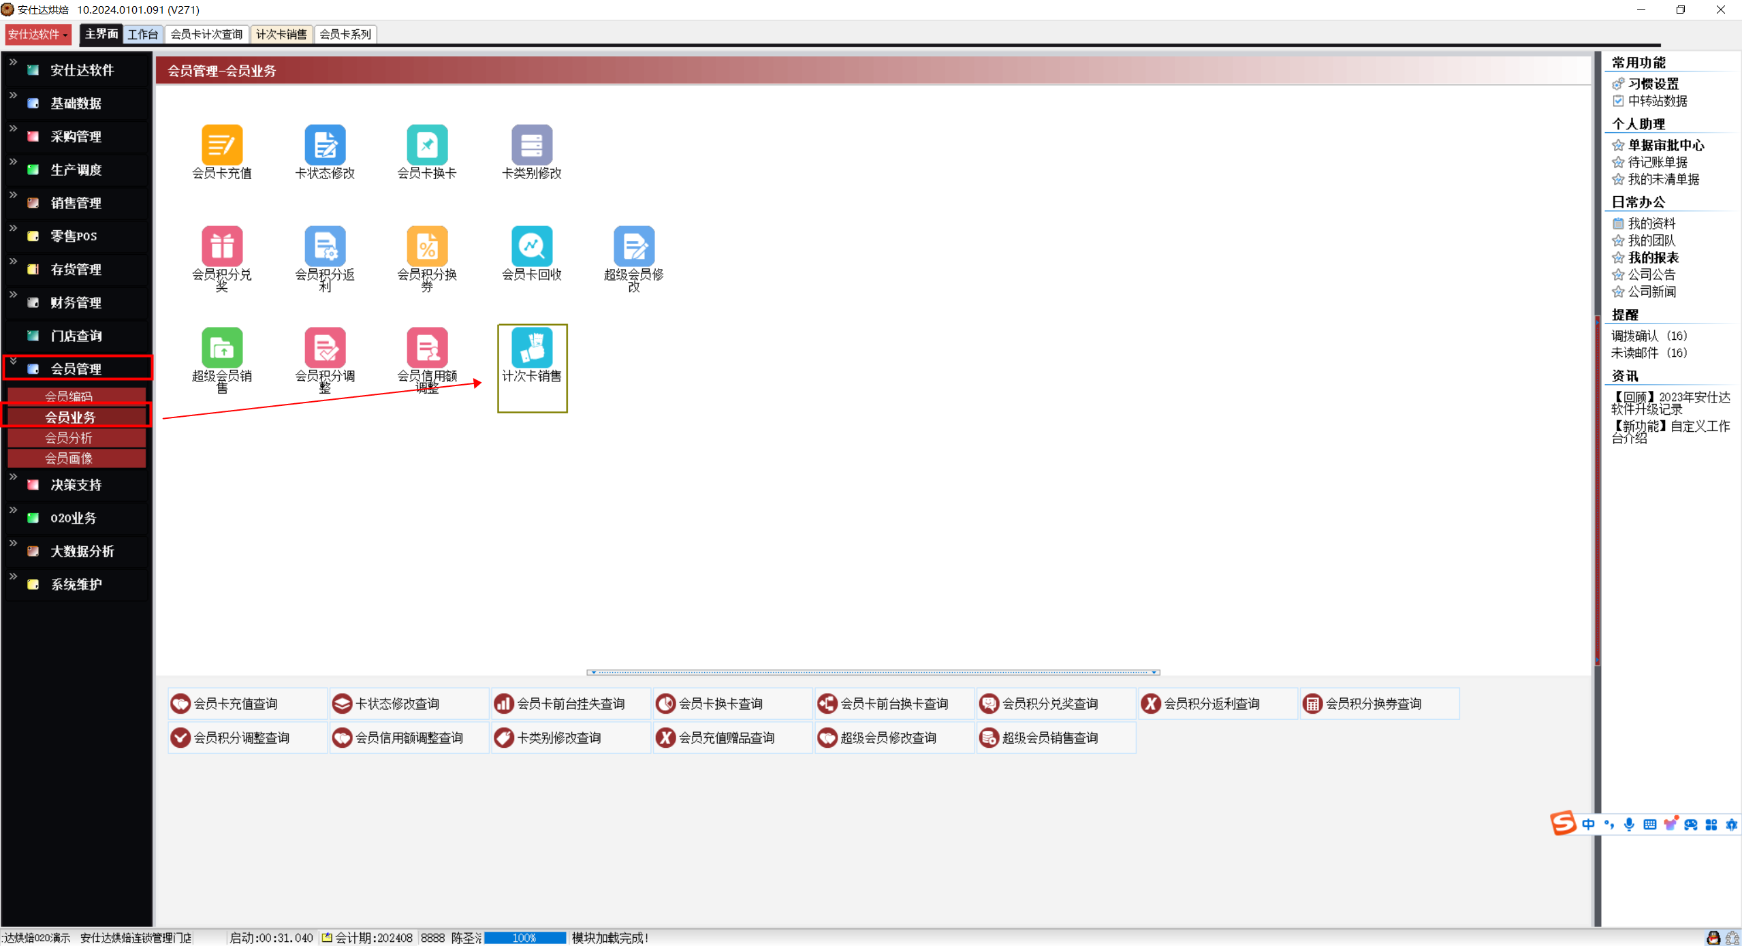Collapse the 会员管理 sidebar section

point(76,368)
